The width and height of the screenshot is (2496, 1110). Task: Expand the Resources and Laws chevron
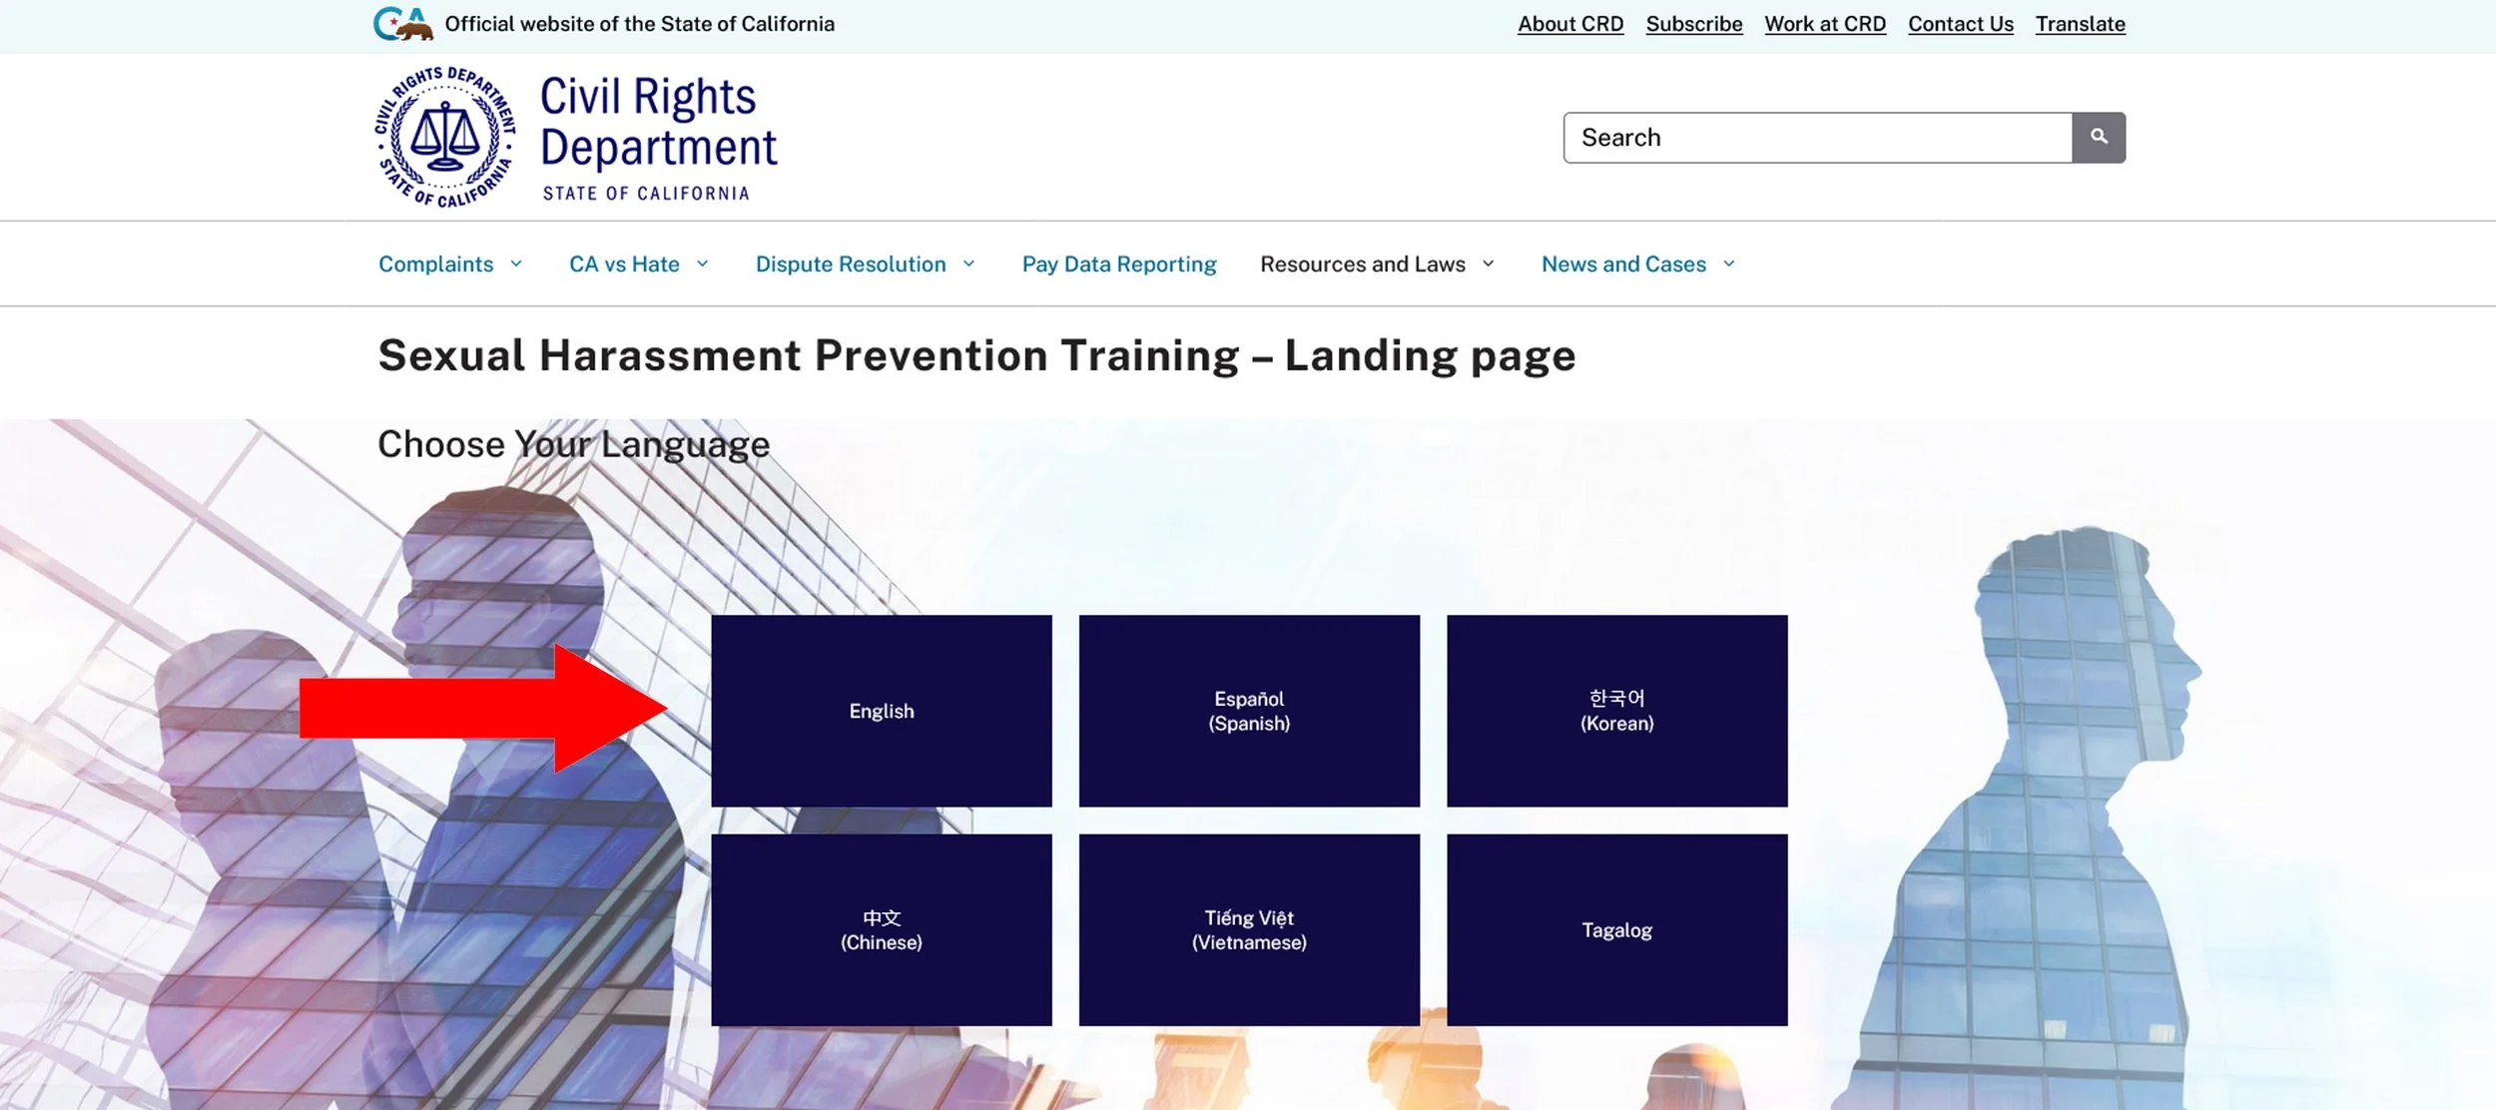pyautogui.click(x=1489, y=265)
